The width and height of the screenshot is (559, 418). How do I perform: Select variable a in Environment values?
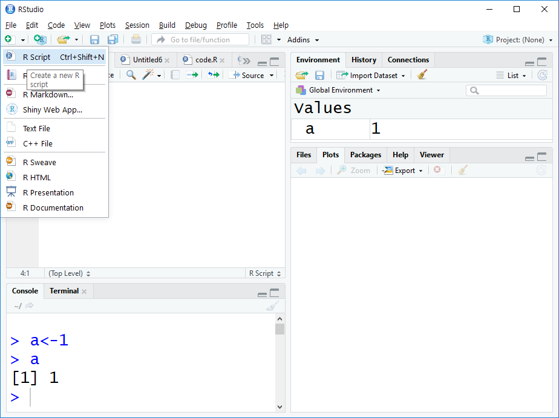tap(310, 129)
